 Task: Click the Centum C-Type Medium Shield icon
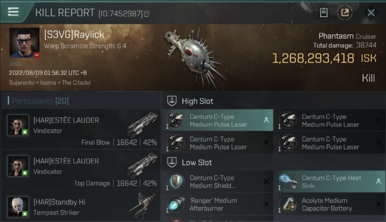[x=176, y=181]
